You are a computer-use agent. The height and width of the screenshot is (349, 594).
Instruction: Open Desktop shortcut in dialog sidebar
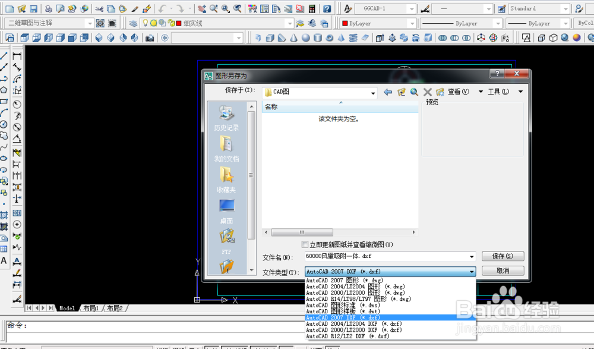coord(226,211)
